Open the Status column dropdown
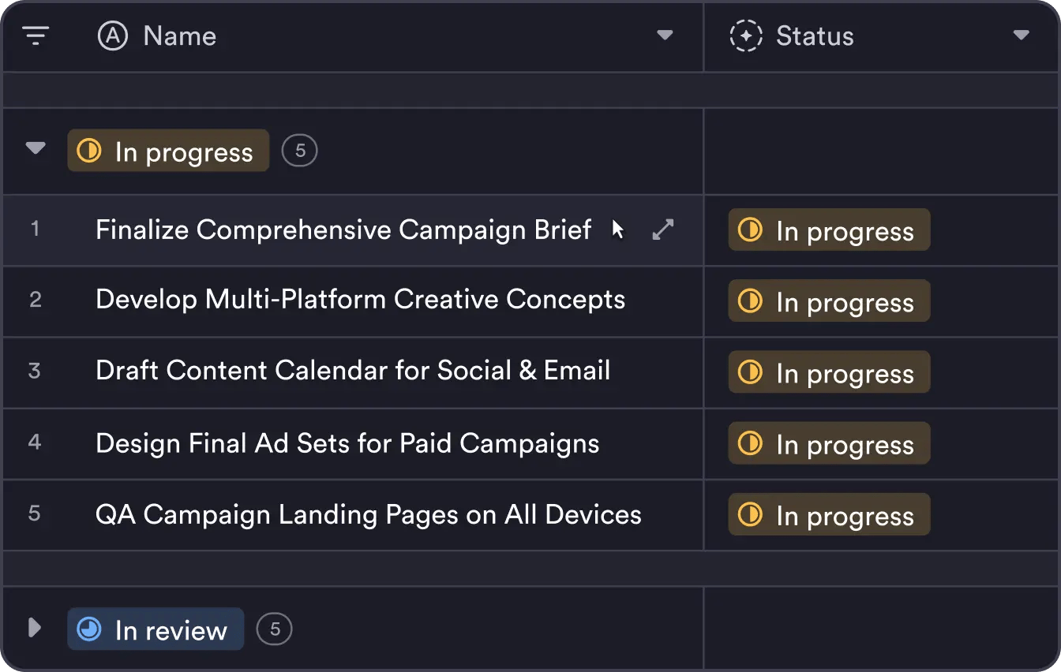This screenshot has width=1061, height=672. pyautogui.click(x=1022, y=35)
